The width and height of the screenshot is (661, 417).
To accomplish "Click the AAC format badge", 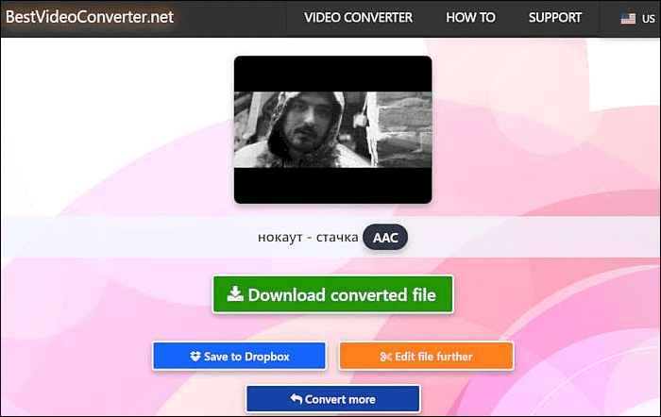I will click(x=385, y=238).
